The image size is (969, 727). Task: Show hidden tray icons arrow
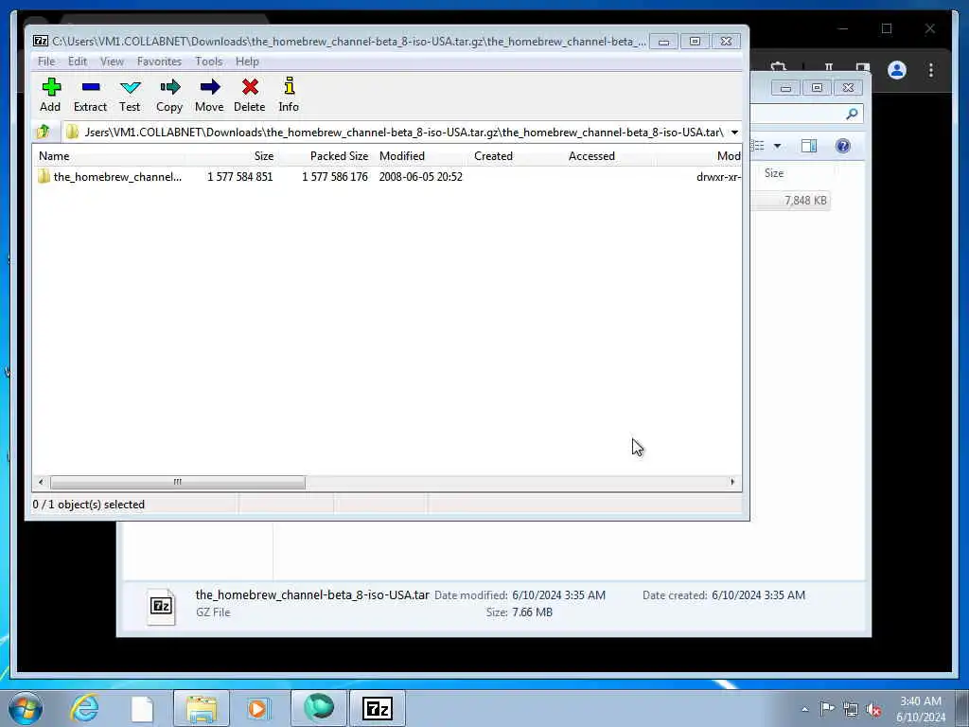tap(804, 709)
